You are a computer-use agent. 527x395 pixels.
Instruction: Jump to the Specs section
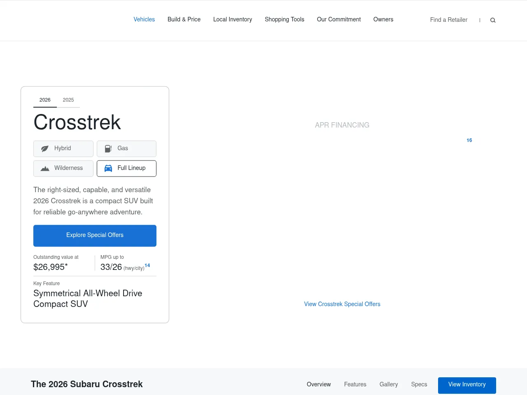(x=419, y=384)
